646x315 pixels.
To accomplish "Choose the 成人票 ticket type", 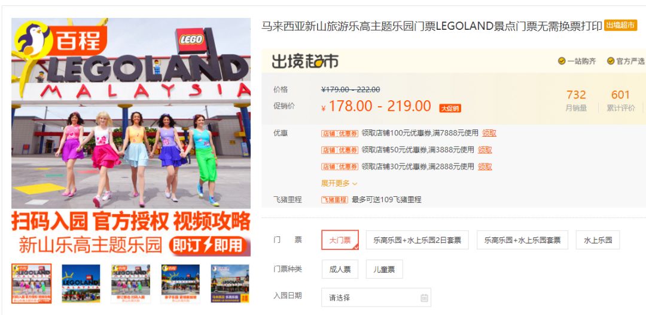I will [340, 270].
